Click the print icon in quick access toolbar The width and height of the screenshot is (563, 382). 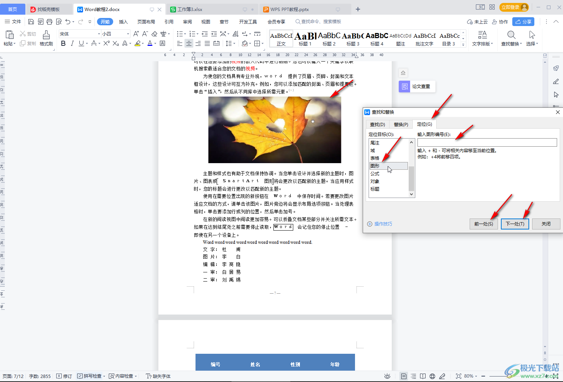(x=50, y=22)
